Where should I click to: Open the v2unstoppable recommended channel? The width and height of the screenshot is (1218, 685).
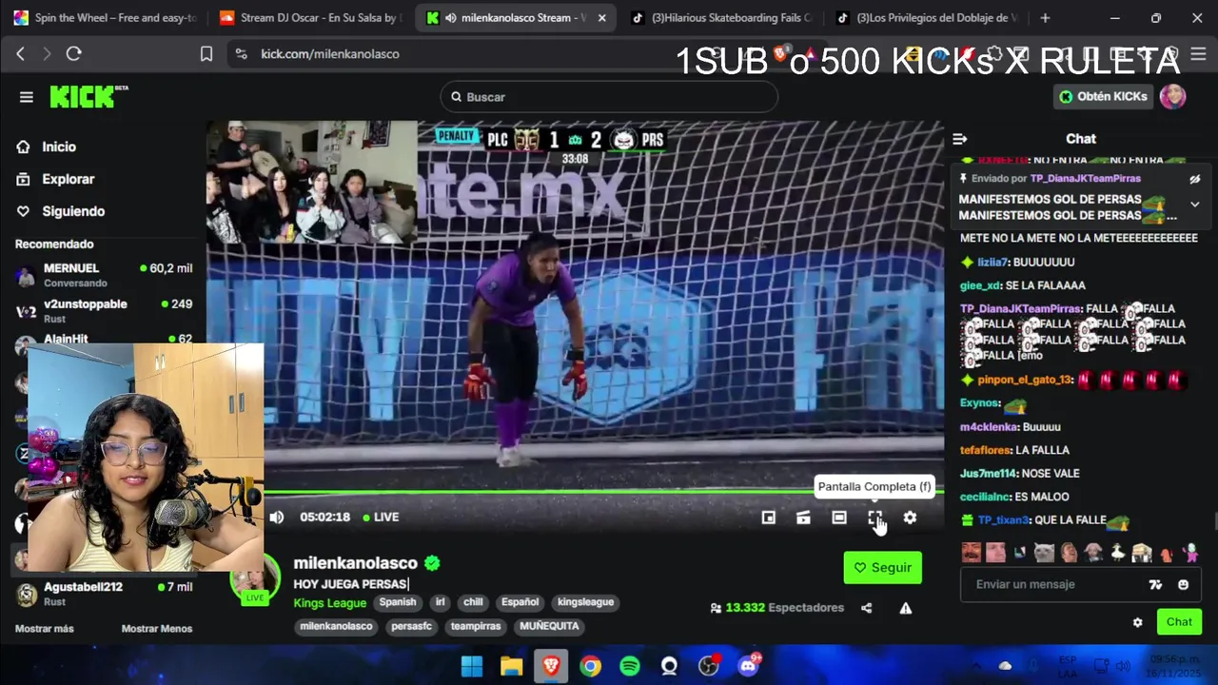coord(103,310)
